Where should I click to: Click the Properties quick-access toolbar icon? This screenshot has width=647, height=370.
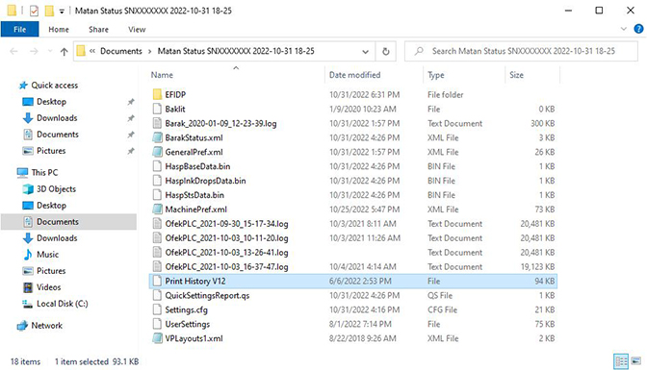[x=34, y=11]
